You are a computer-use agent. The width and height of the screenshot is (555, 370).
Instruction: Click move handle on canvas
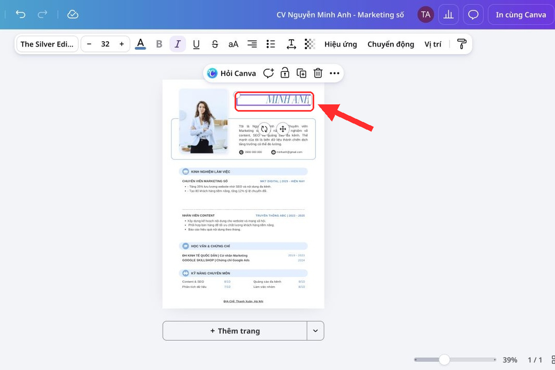[283, 129]
